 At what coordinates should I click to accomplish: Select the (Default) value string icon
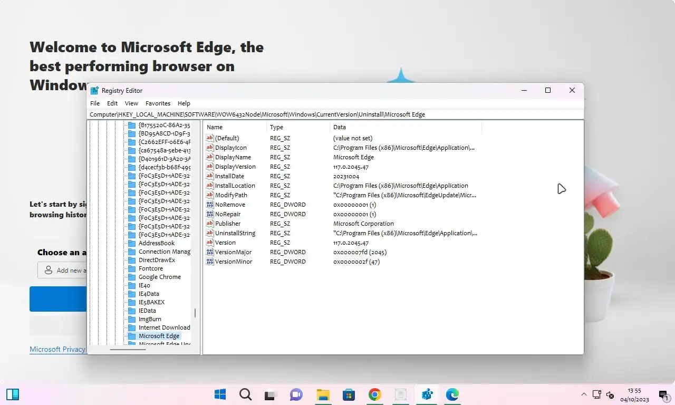pyautogui.click(x=210, y=138)
